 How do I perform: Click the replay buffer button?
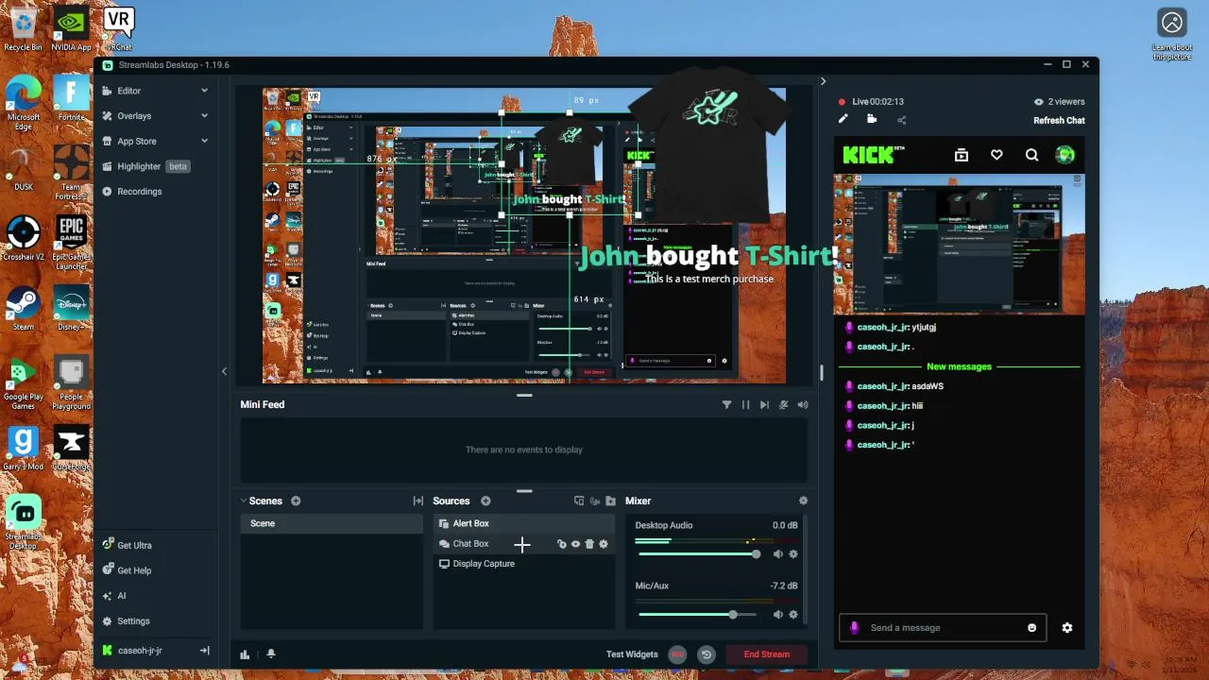(706, 654)
